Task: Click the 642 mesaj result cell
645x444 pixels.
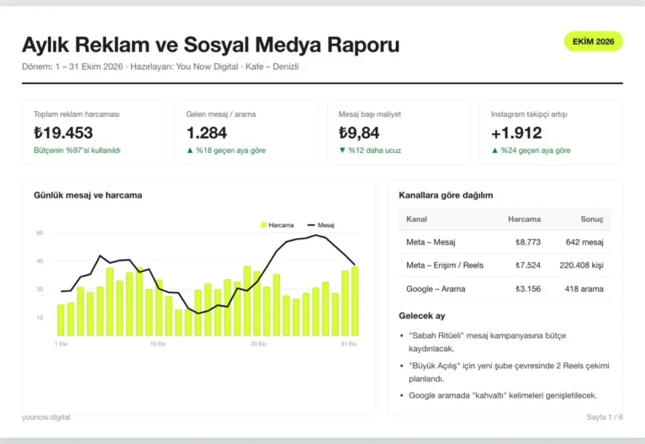Action: [x=584, y=242]
